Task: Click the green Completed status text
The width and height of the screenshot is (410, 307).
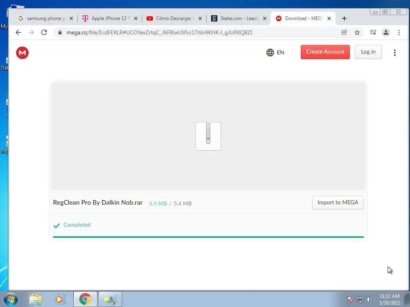Action: point(77,225)
